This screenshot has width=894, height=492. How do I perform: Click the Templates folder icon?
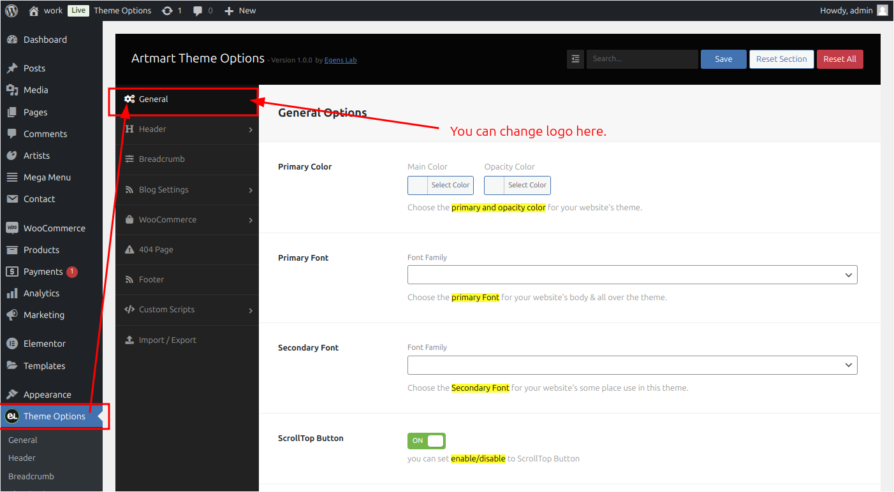(11, 366)
